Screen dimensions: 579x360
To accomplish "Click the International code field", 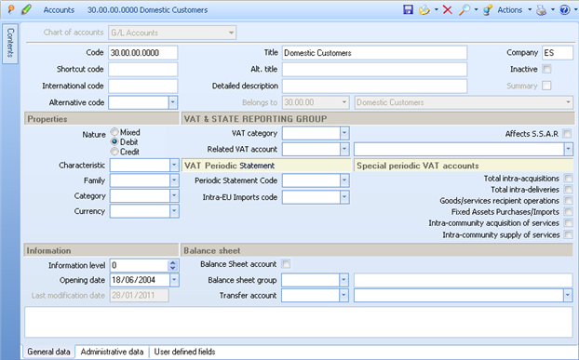I will click(x=143, y=86).
